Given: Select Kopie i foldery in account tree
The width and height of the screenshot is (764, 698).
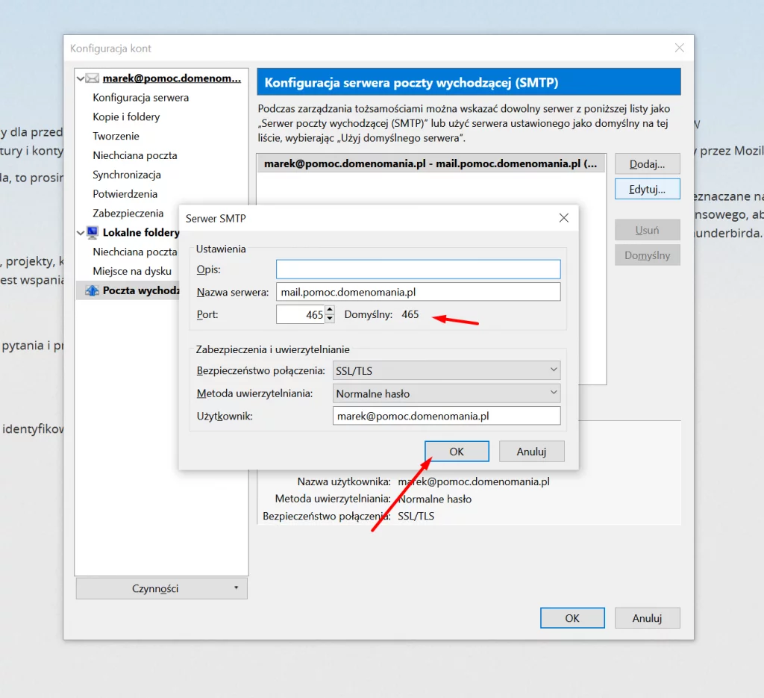Looking at the screenshot, I should (x=126, y=117).
